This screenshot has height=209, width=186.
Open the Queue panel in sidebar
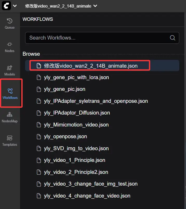click(x=10, y=23)
